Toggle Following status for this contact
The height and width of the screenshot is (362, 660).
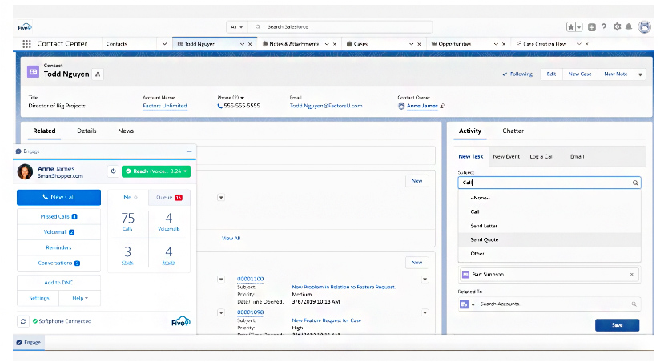tap(517, 74)
